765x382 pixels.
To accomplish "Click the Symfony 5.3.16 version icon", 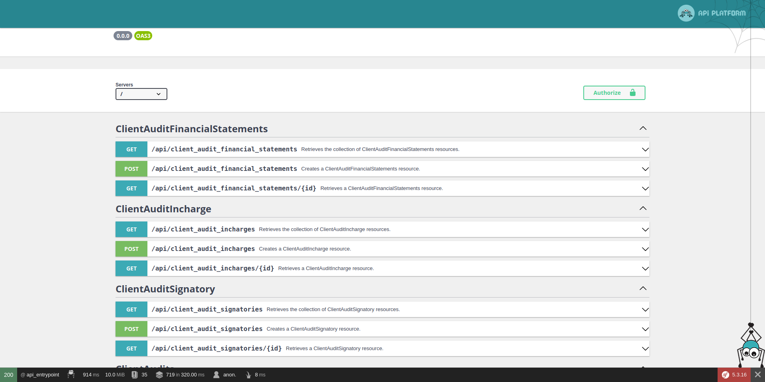I will coord(734,374).
